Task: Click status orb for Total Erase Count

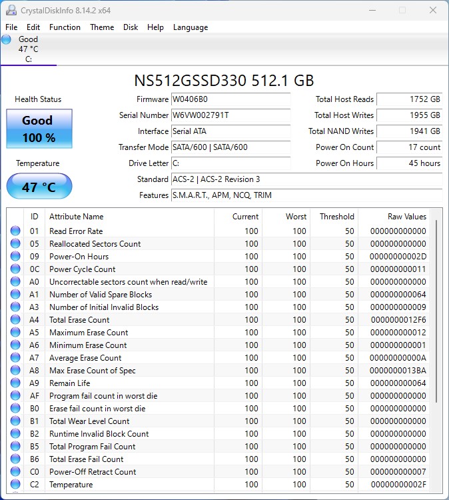Action: pos(15,319)
